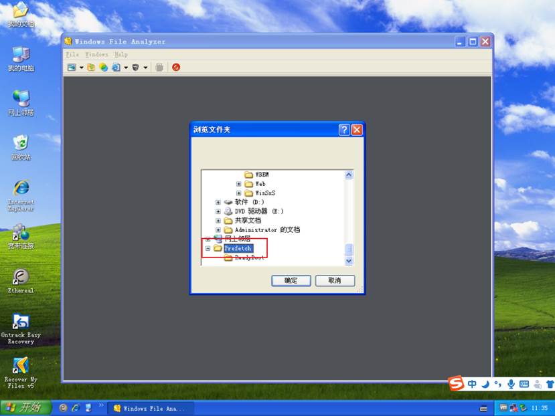The image size is (555, 416).
Task: Open the File menu
Action: [x=72, y=54]
